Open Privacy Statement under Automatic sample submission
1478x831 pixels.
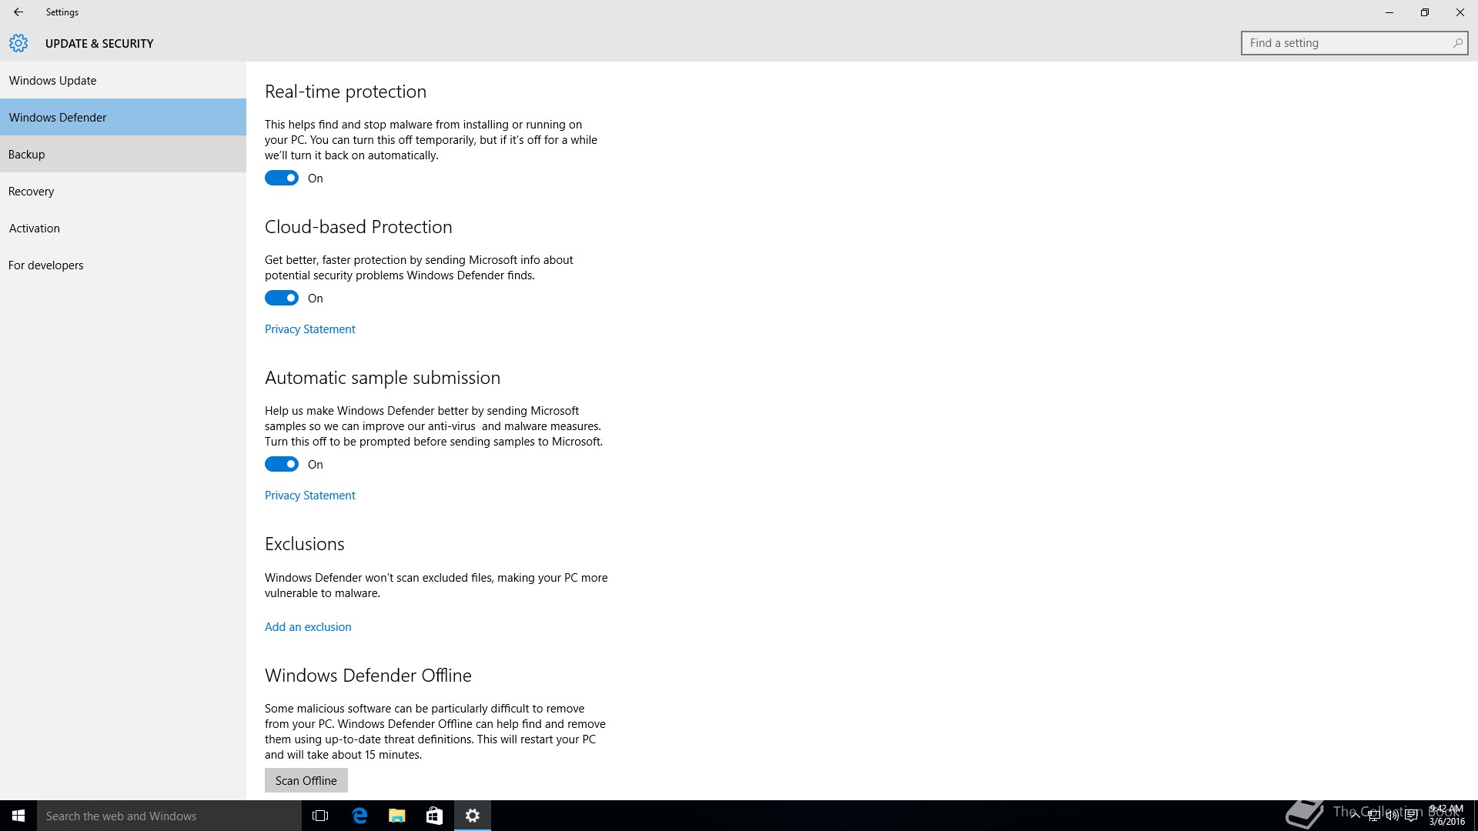click(x=309, y=496)
